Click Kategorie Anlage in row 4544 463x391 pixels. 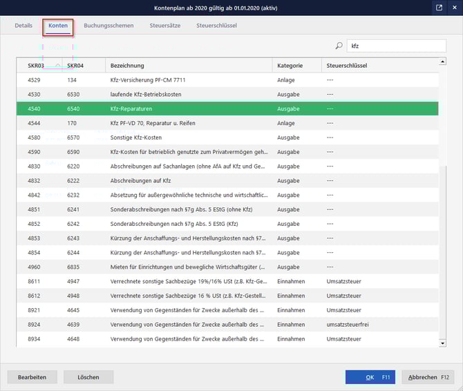[x=286, y=123]
